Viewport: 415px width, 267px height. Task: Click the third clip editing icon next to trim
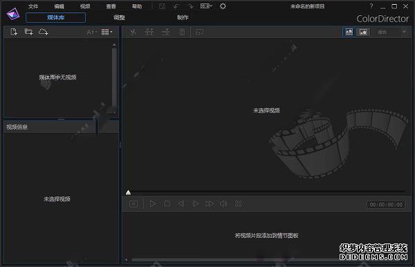tap(166, 32)
